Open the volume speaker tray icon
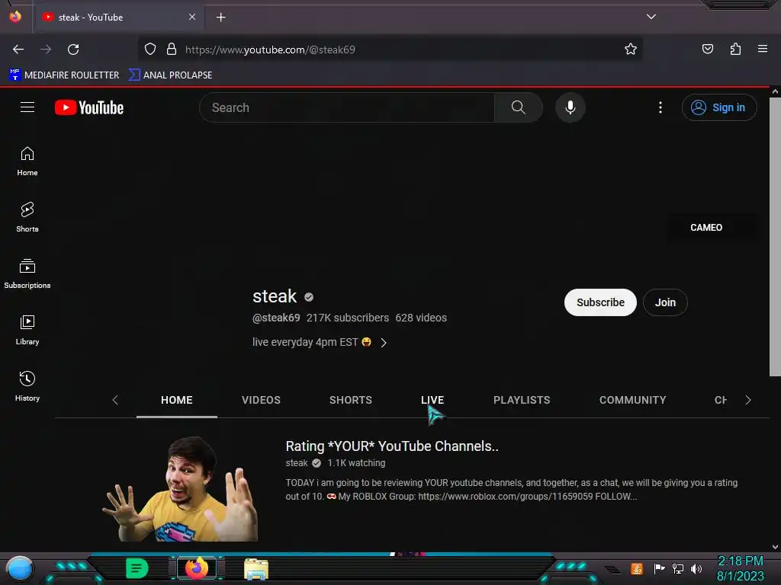The height and width of the screenshot is (585, 781). (696, 568)
